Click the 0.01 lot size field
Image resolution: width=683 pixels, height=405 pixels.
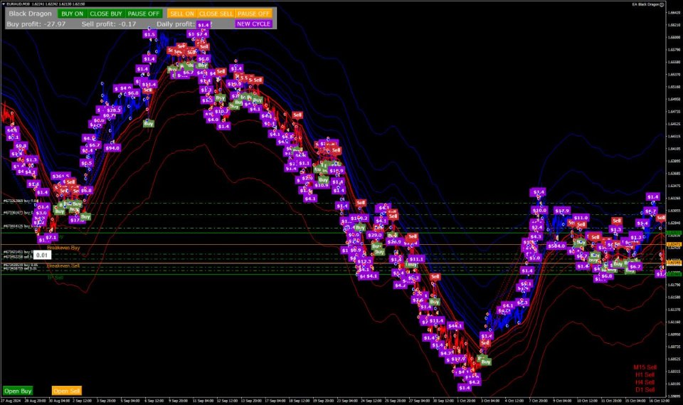42,255
